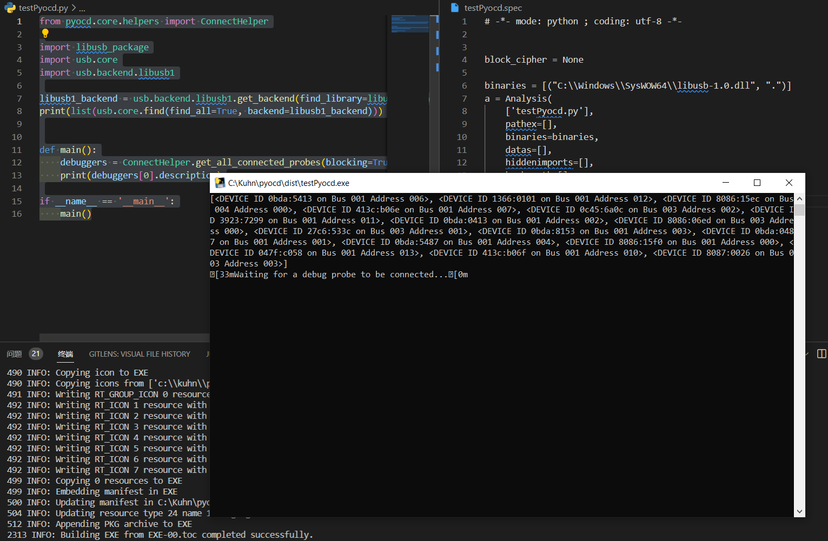Viewport: 828px width, 541px height.
Task: Click 'libusb1' in import usb.backend line
Action: (x=156, y=73)
